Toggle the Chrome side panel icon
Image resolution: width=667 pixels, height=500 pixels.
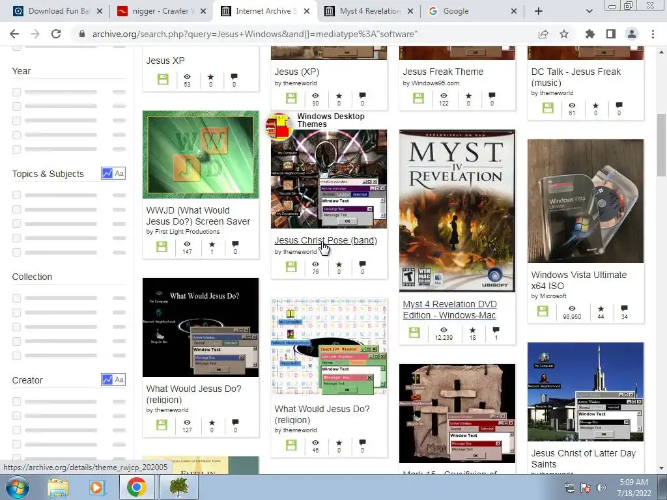point(611,34)
